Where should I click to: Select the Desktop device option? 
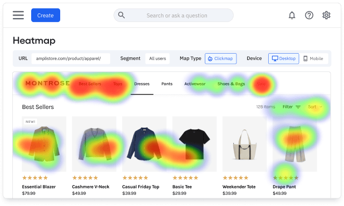283,58
